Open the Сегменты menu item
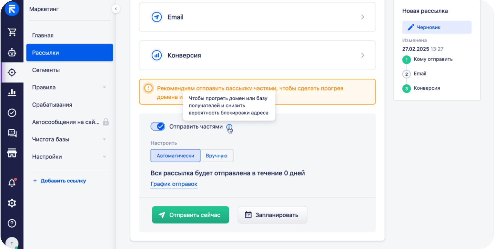The width and height of the screenshot is (494, 249). [46, 70]
